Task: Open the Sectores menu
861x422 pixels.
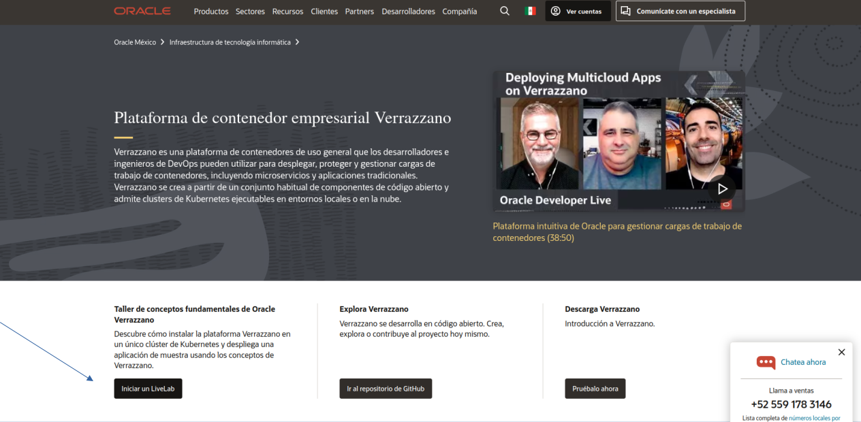Action: [251, 12]
